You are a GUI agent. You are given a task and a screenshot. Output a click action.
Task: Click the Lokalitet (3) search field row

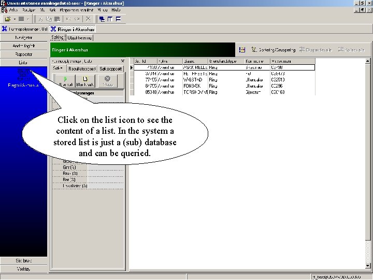[88, 186]
